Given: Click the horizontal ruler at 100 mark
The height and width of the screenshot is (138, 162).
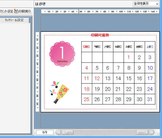Looking at the screenshot, I should click(x=121, y=11).
